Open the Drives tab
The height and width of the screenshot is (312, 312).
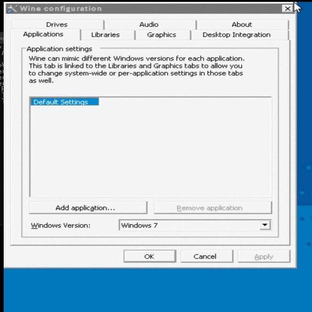(x=57, y=25)
